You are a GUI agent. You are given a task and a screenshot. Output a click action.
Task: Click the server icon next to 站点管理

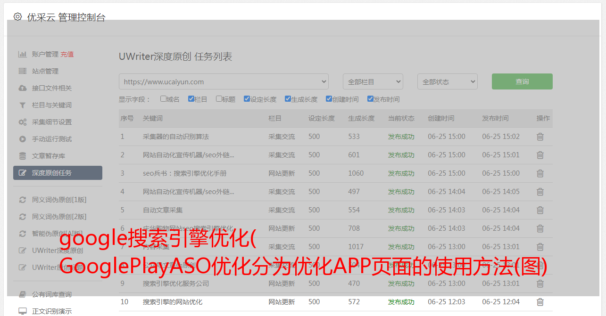point(22,71)
